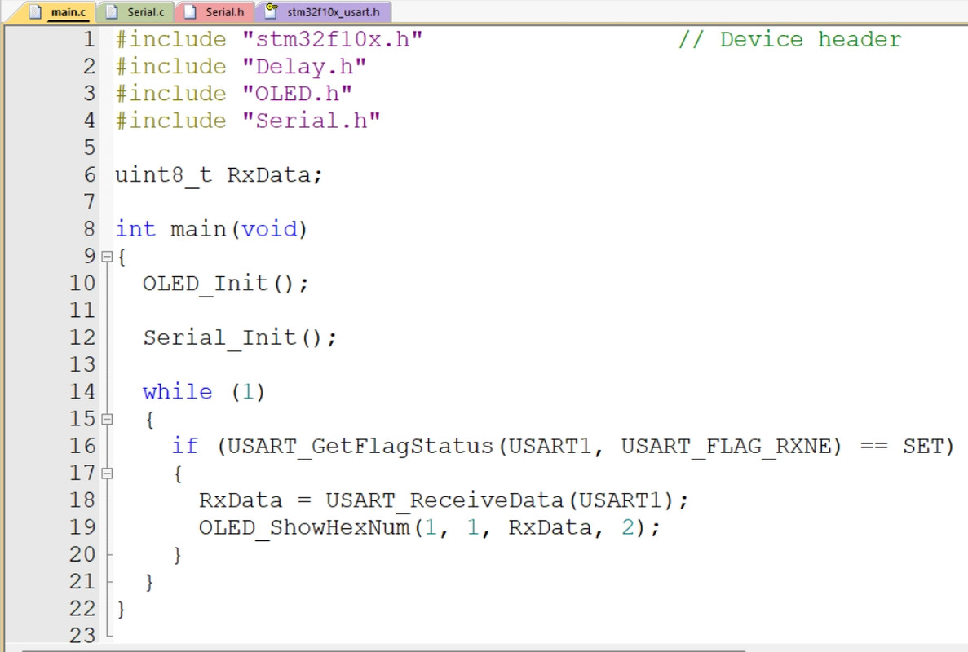The width and height of the screenshot is (968, 652).
Task: Click the #include directive on line 1
Action: (171, 39)
